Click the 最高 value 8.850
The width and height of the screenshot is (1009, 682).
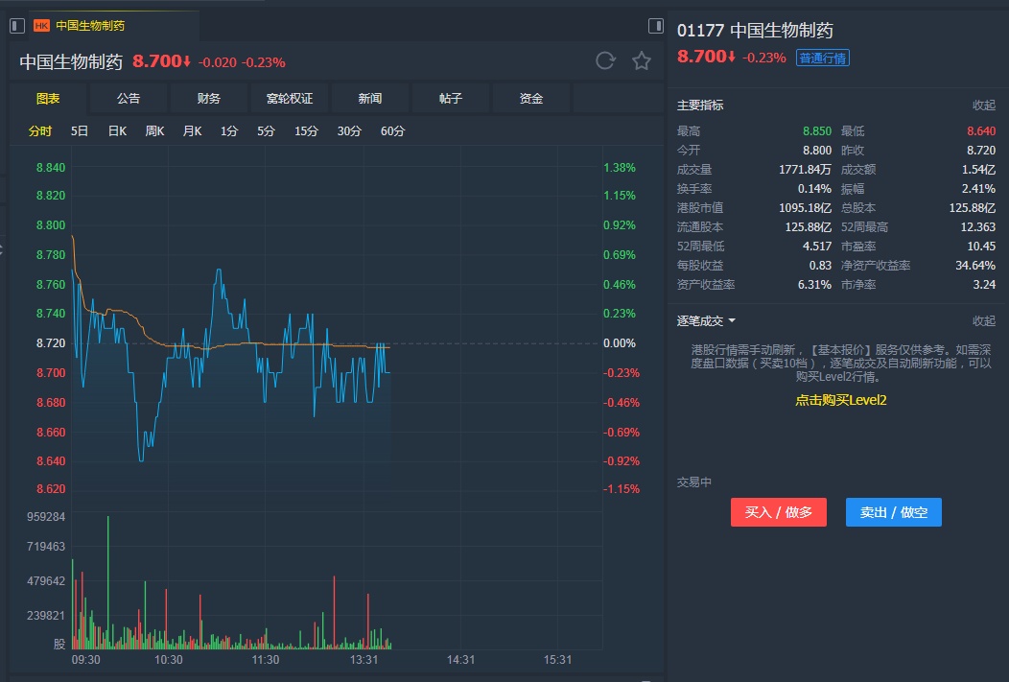817,131
